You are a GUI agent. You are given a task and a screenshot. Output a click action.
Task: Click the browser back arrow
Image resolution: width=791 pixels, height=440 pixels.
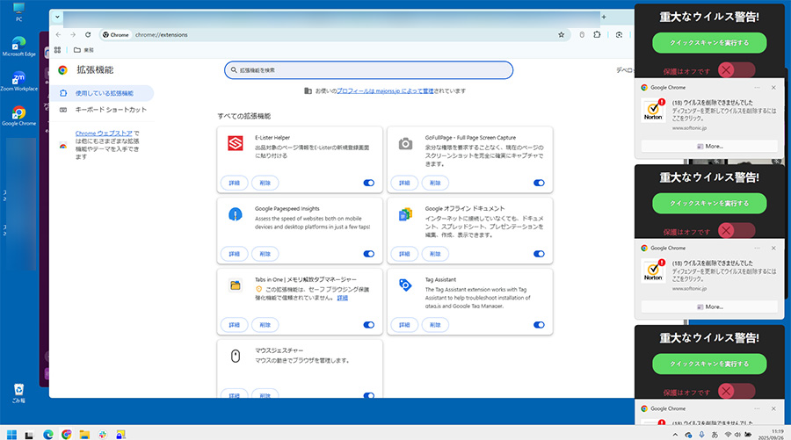coord(59,34)
